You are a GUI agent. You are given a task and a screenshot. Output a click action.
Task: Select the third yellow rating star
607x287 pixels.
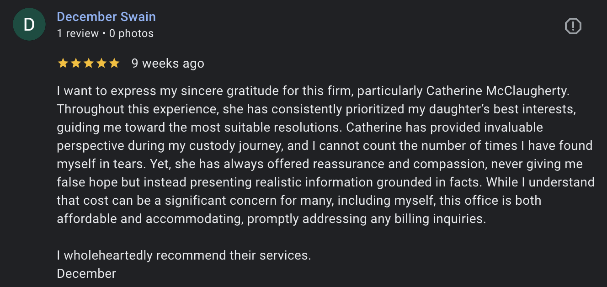click(x=88, y=64)
